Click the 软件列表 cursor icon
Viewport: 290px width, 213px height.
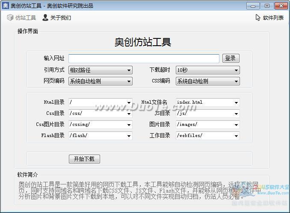pyautogui.click(x=258, y=18)
